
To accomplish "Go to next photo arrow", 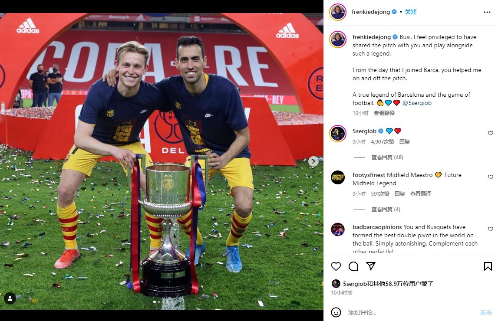I will pos(313,161).
